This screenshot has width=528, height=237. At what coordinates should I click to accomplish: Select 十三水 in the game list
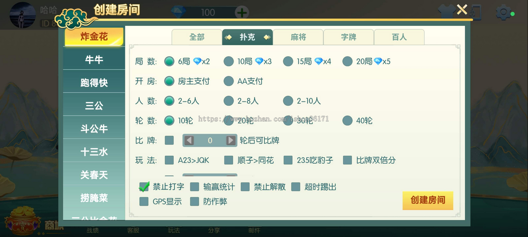94,152
